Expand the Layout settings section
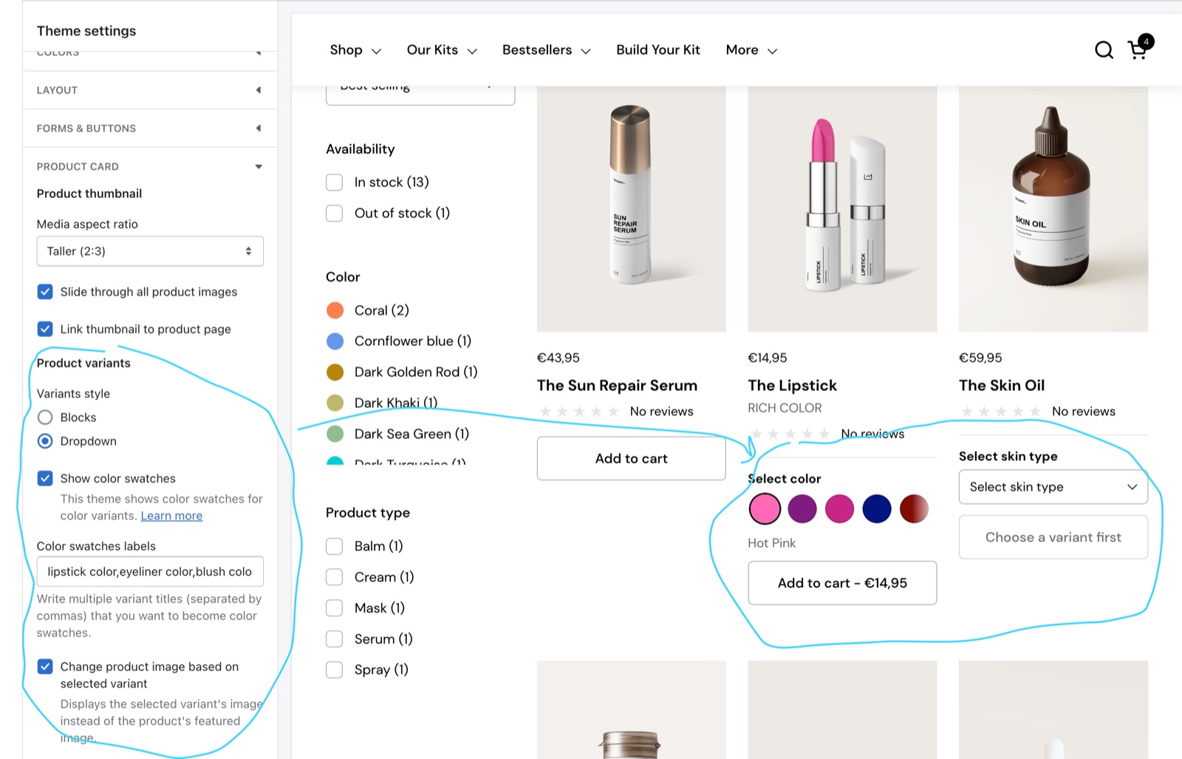The width and height of the screenshot is (1182, 759). pos(150,90)
